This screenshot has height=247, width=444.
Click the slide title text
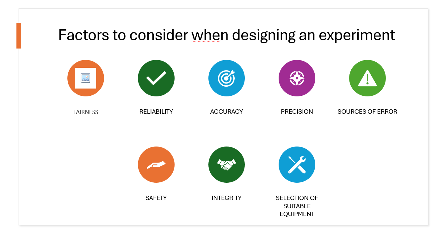point(226,35)
